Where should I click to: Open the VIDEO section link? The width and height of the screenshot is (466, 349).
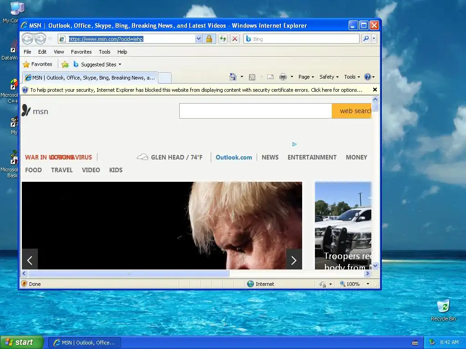click(91, 170)
